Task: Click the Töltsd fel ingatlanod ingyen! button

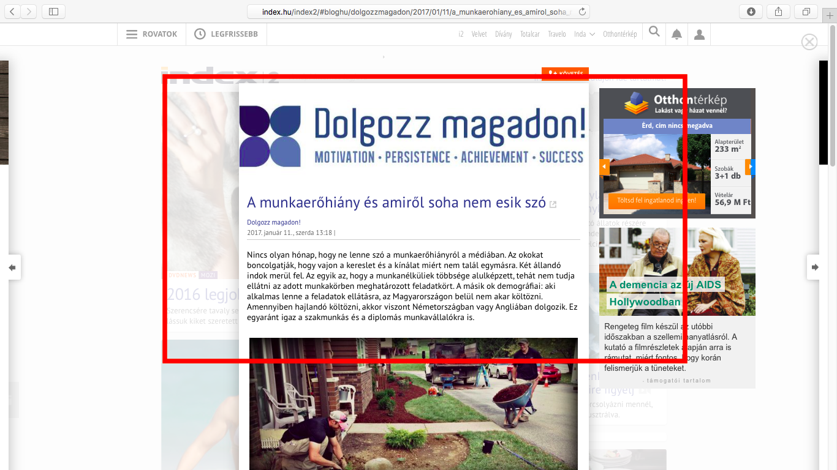Action: [656, 201]
